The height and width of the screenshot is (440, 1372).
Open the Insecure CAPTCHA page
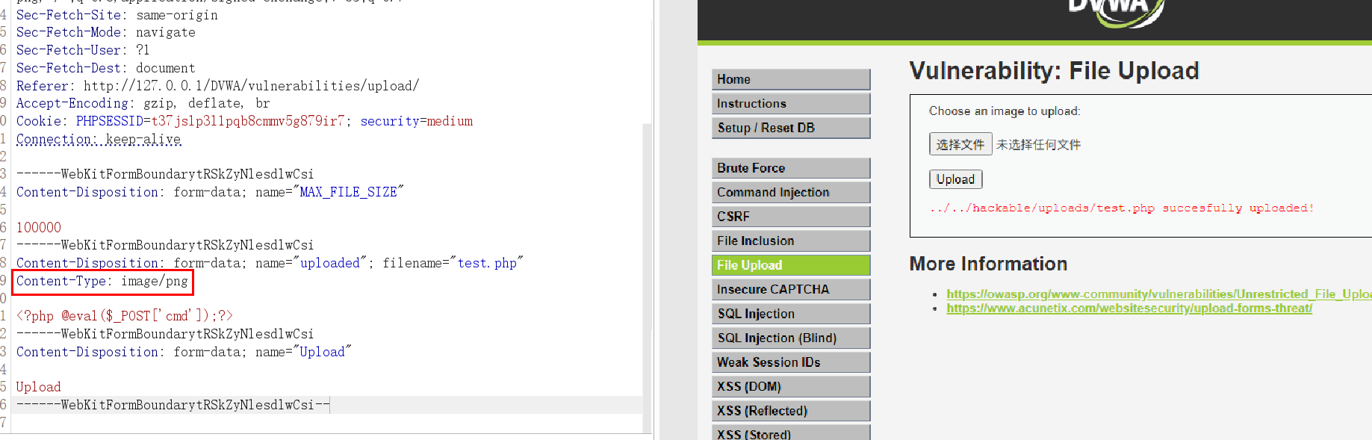(791, 289)
